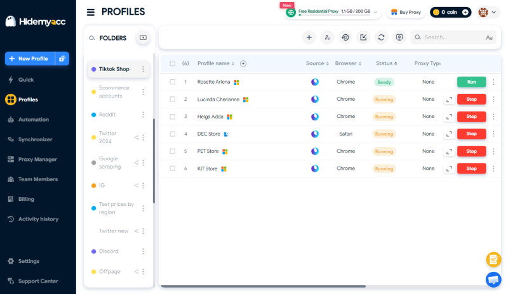Screen dimensions: 508x294
Task: Refresh the profile list
Action: click(382, 37)
